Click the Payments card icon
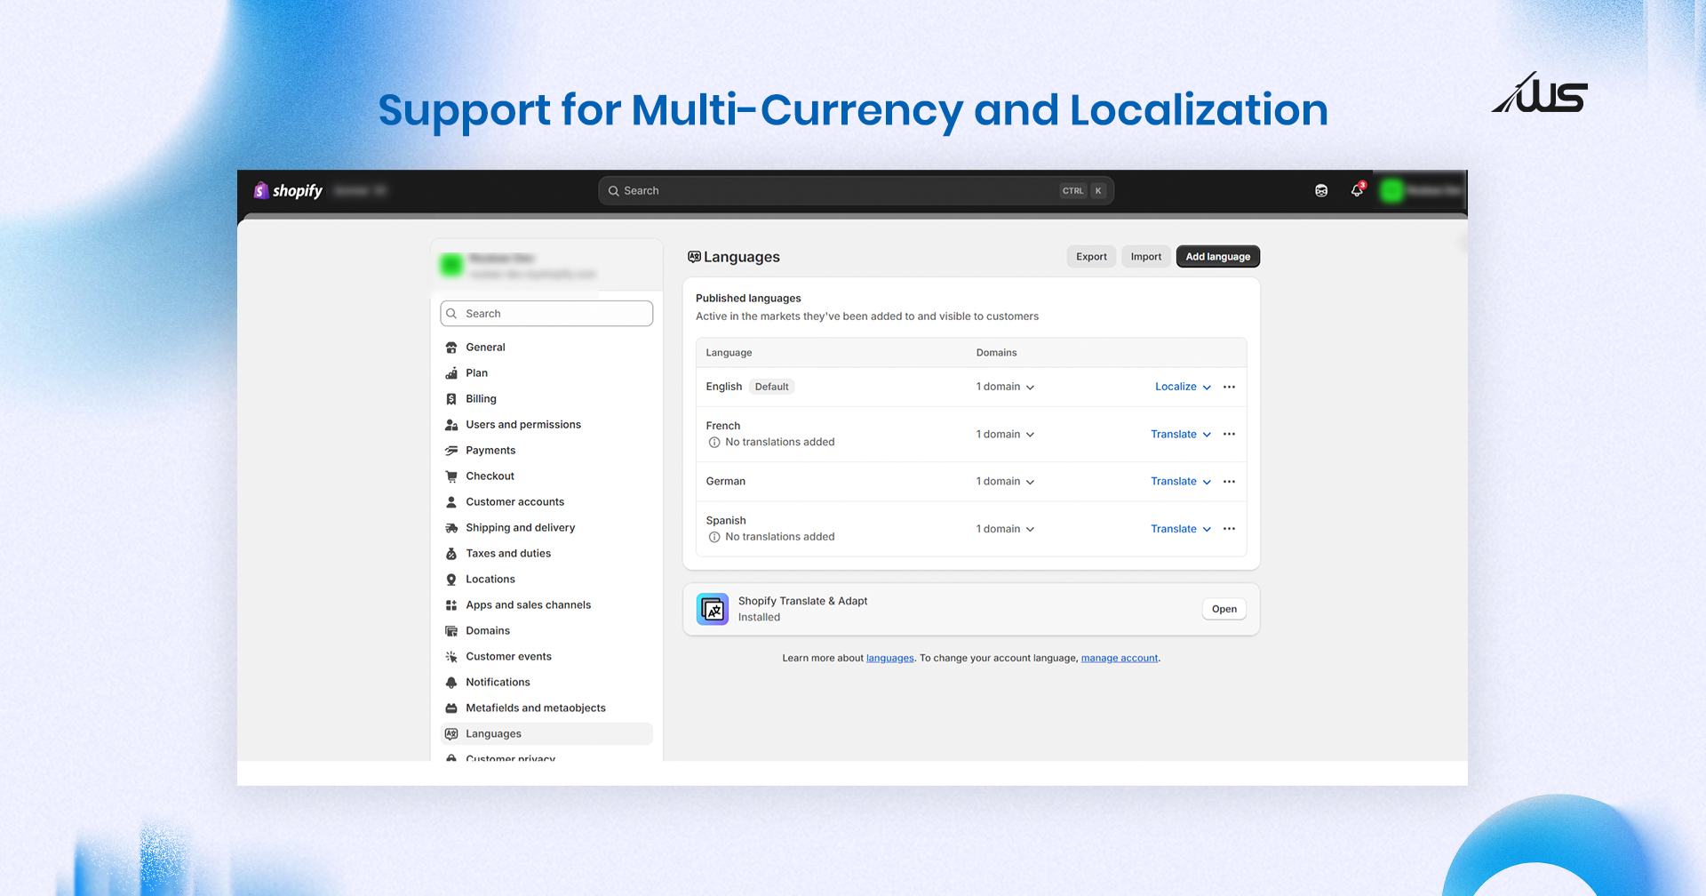Viewport: 1706px width, 896px height. pos(451,451)
